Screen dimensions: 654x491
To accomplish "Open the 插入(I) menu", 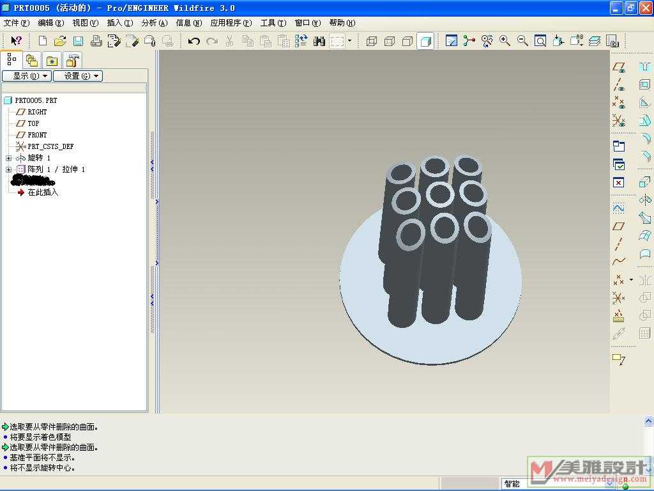I will (119, 23).
